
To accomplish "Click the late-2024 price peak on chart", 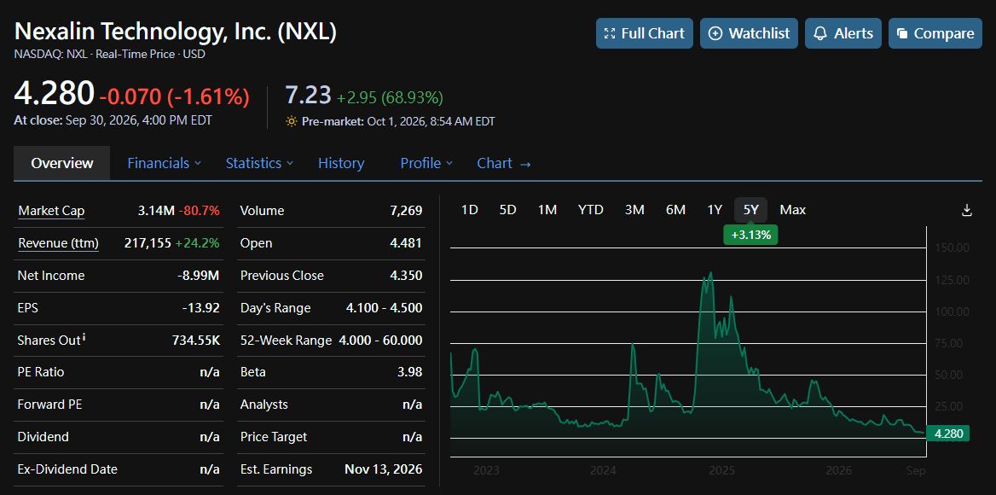I will pyautogui.click(x=710, y=273).
